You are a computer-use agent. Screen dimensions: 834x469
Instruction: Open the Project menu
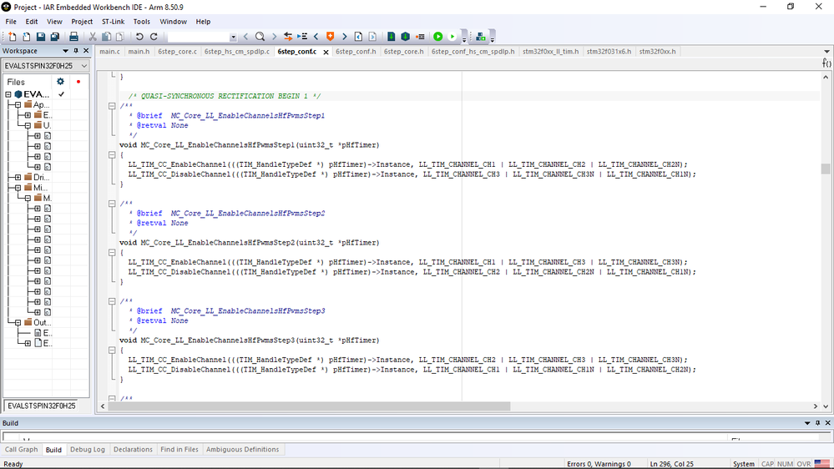pyautogui.click(x=82, y=22)
